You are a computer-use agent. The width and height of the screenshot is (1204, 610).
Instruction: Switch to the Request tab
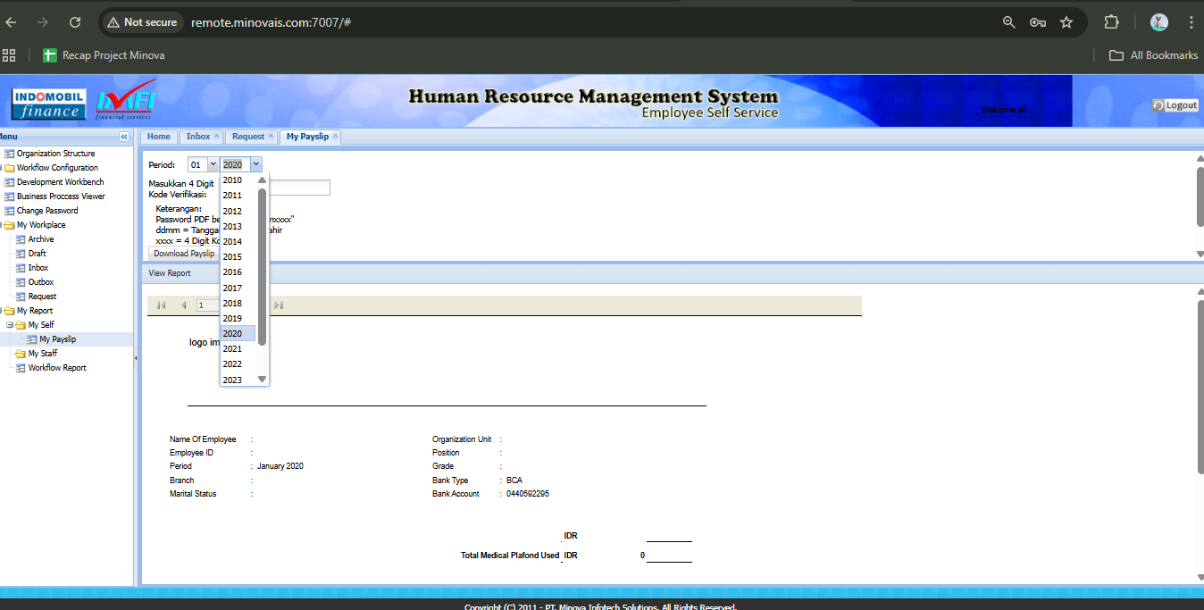click(x=247, y=137)
